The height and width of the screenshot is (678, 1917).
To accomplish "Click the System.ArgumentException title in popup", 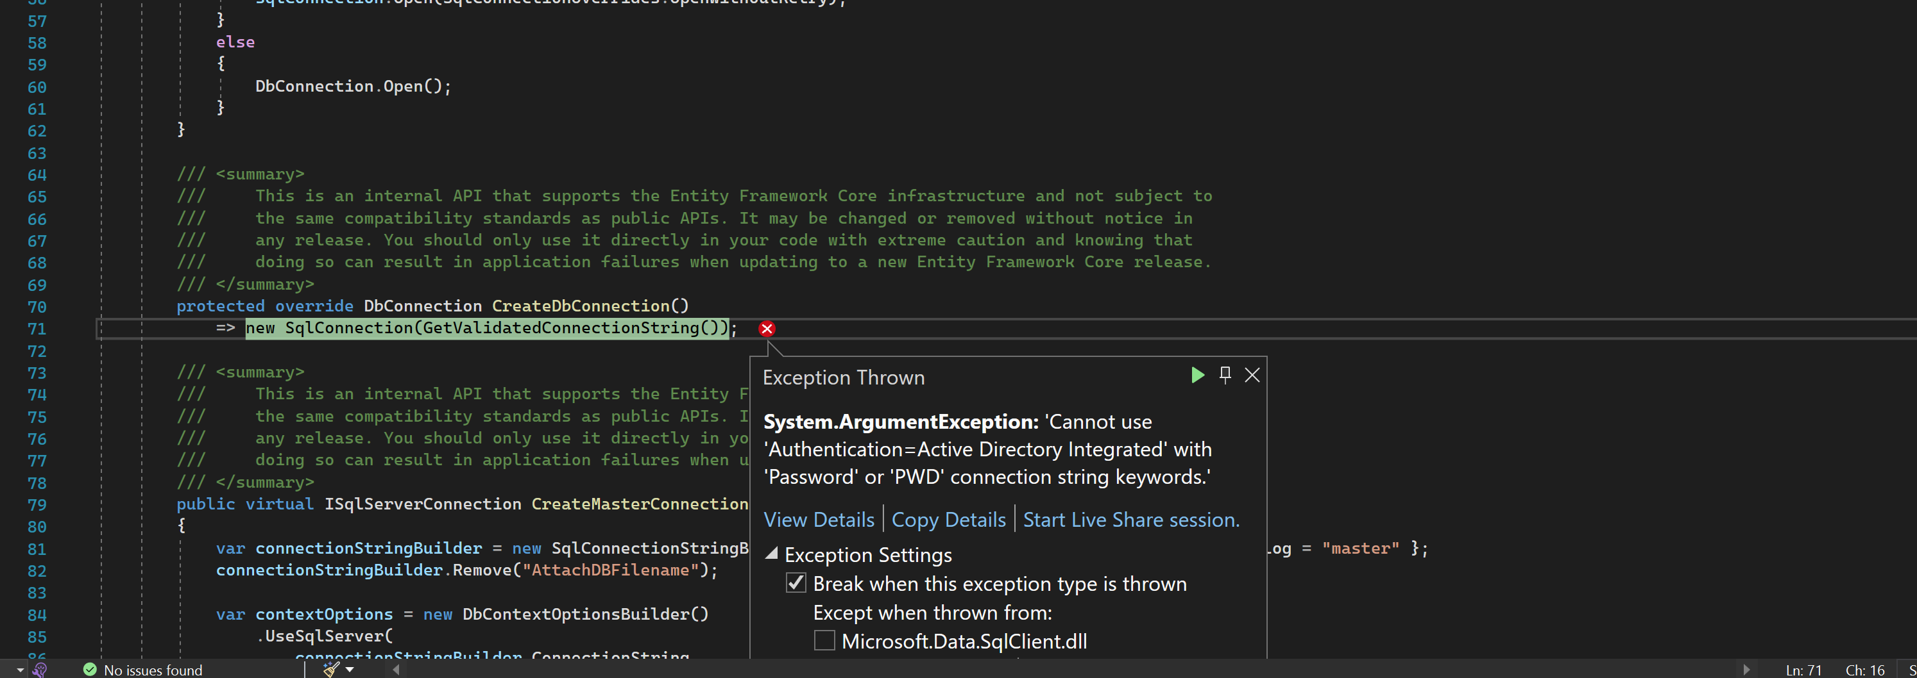I will click(x=901, y=422).
